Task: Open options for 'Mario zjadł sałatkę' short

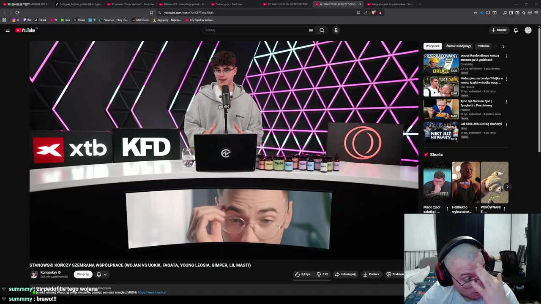Action: (447, 209)
